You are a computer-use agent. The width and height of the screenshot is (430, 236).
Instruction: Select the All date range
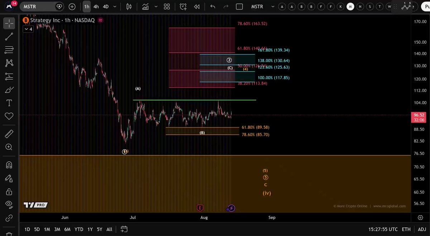109,229
